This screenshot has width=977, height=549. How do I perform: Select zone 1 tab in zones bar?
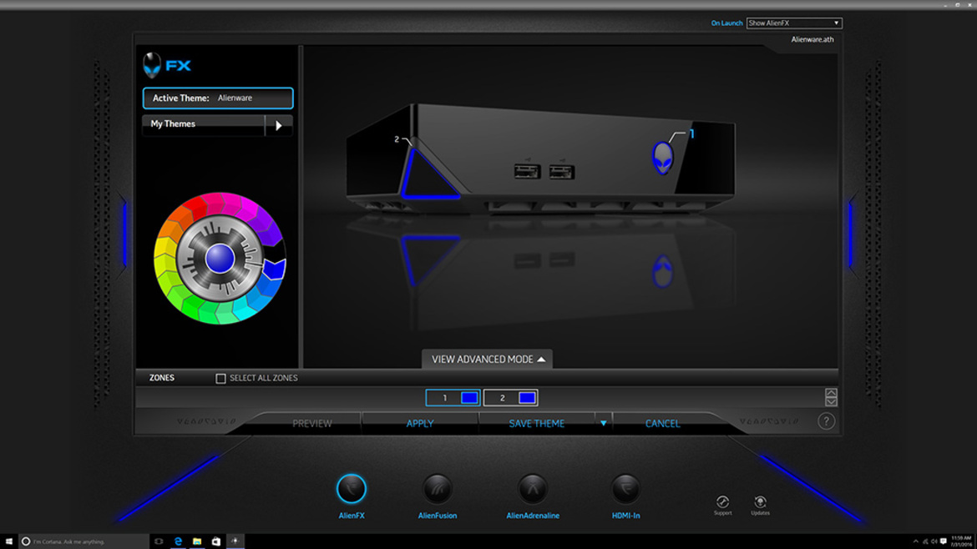coord(453,398)
